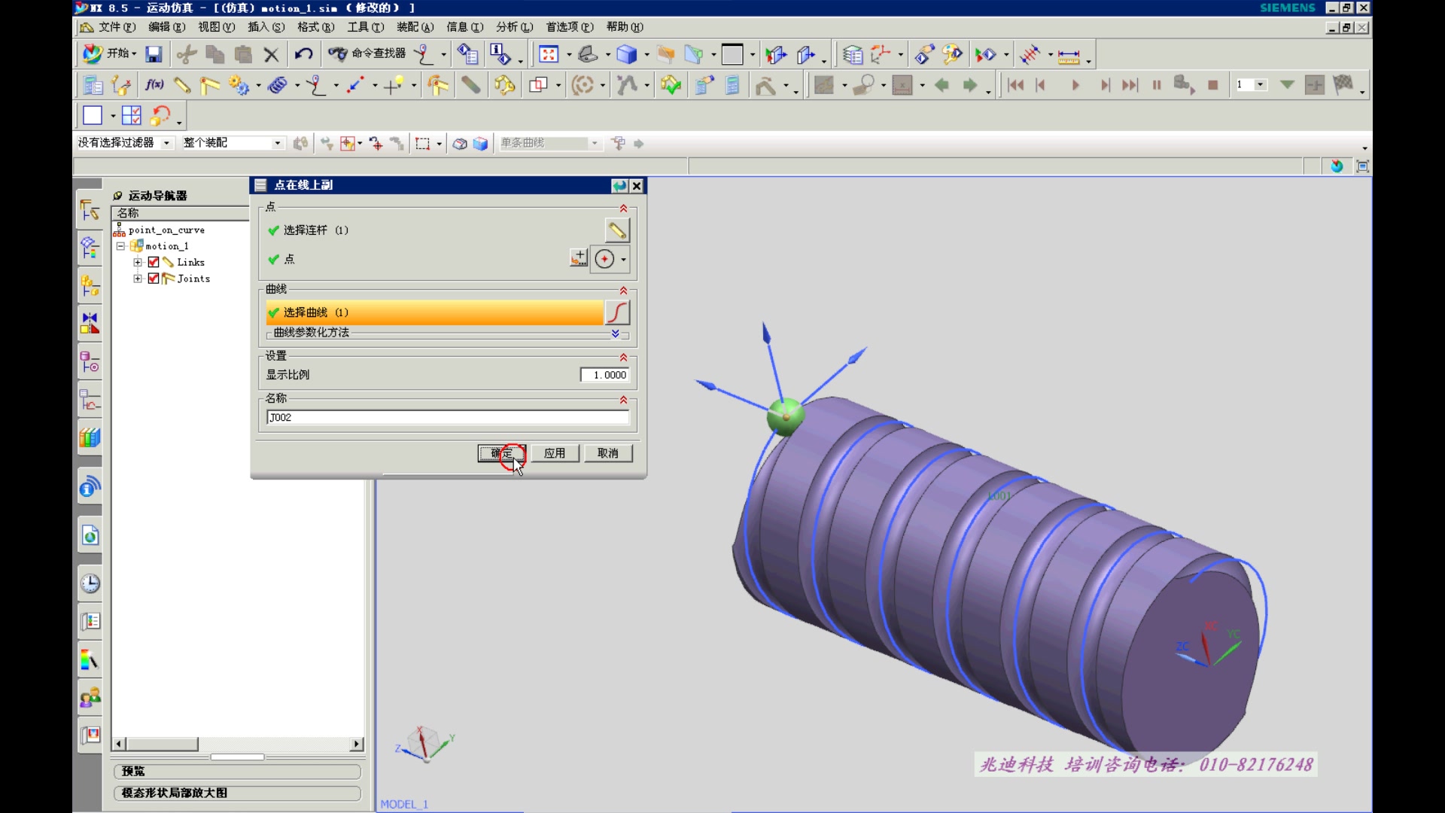Click the undo arrow icon

click(303, 54)
